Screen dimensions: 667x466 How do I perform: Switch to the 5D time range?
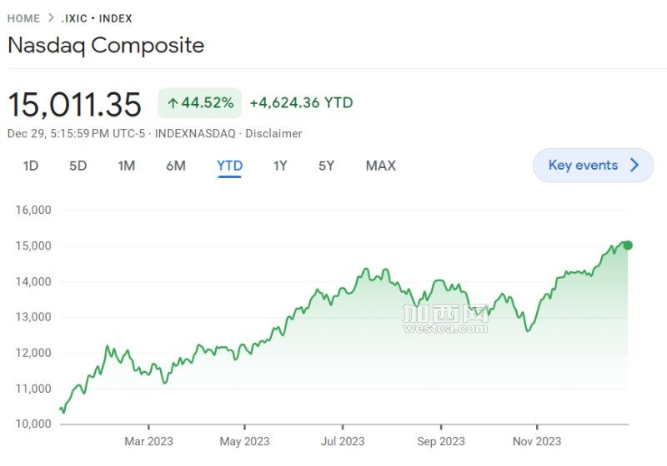78,166
